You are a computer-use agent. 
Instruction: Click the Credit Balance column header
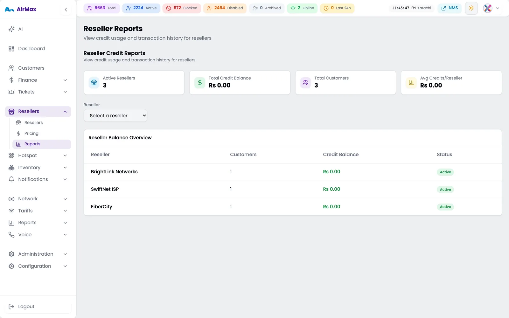341,155
